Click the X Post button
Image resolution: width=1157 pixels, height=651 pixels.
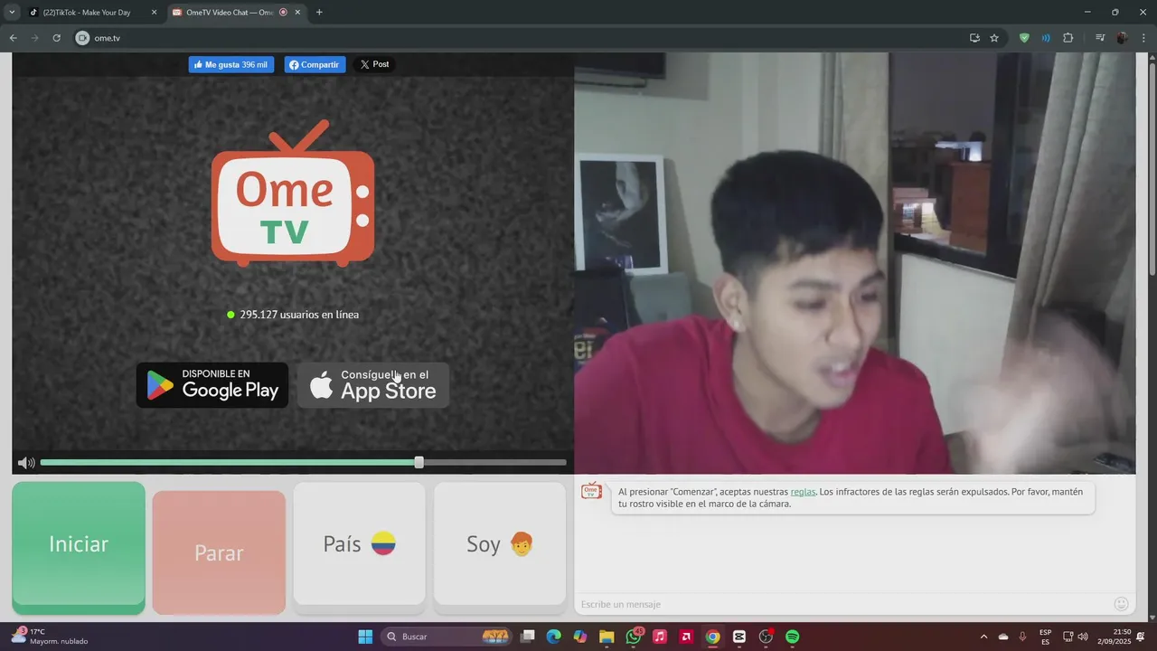[x=374, y=64]
